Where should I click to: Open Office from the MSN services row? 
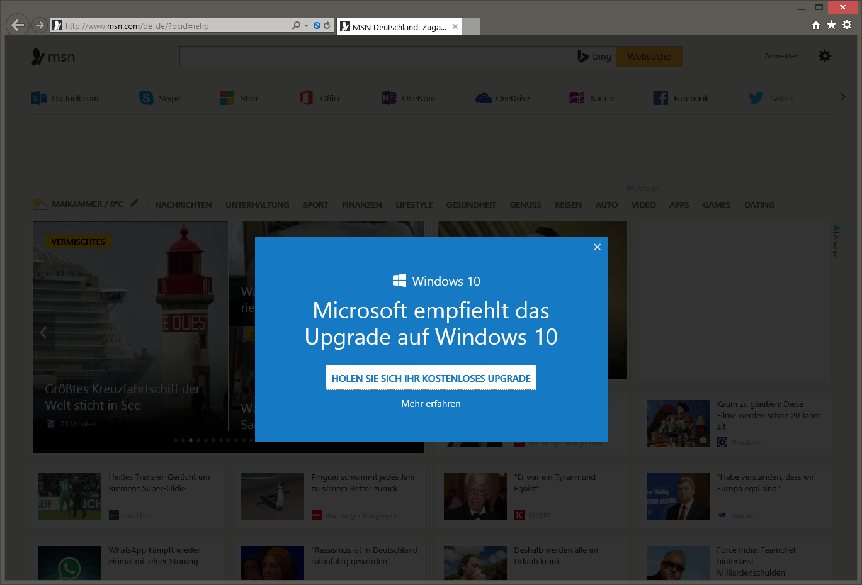coord(320,97)
